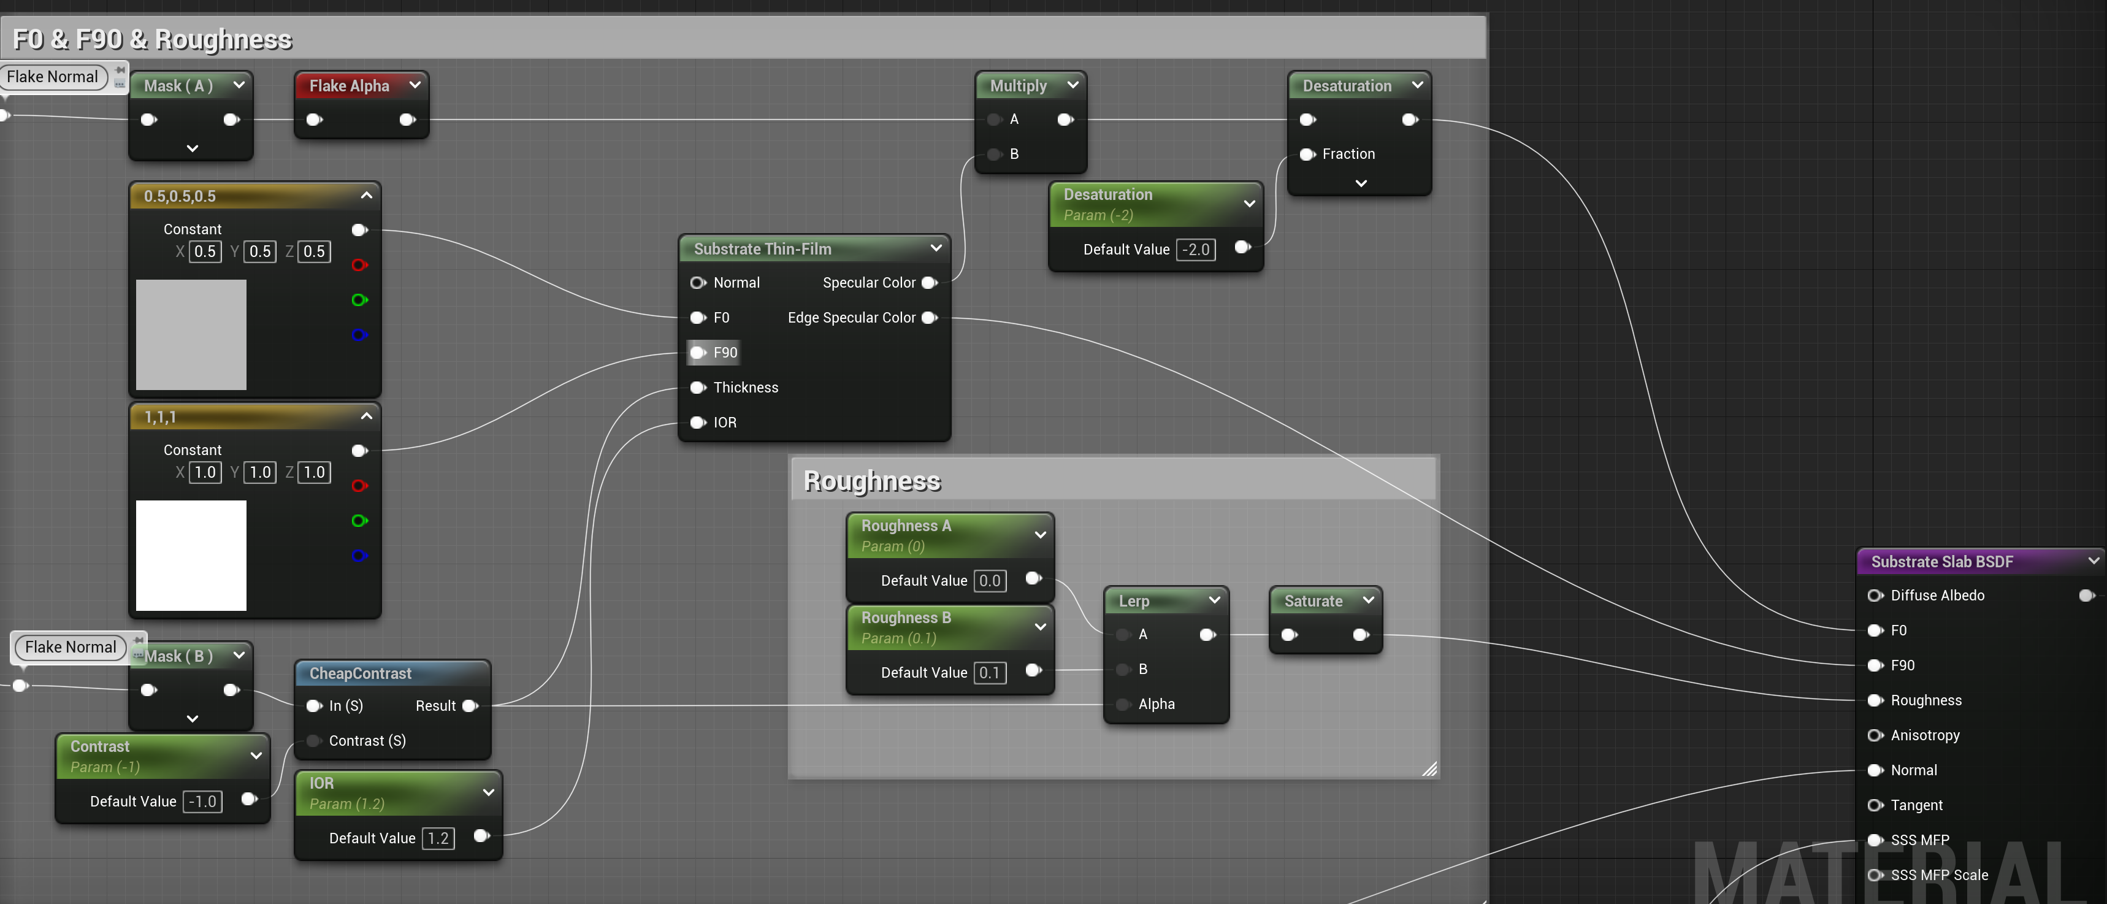Click the Slab BSDF SSS MFP input pin
The height and width of the screenshot is (904, 2107).
tap(1876, 840)
